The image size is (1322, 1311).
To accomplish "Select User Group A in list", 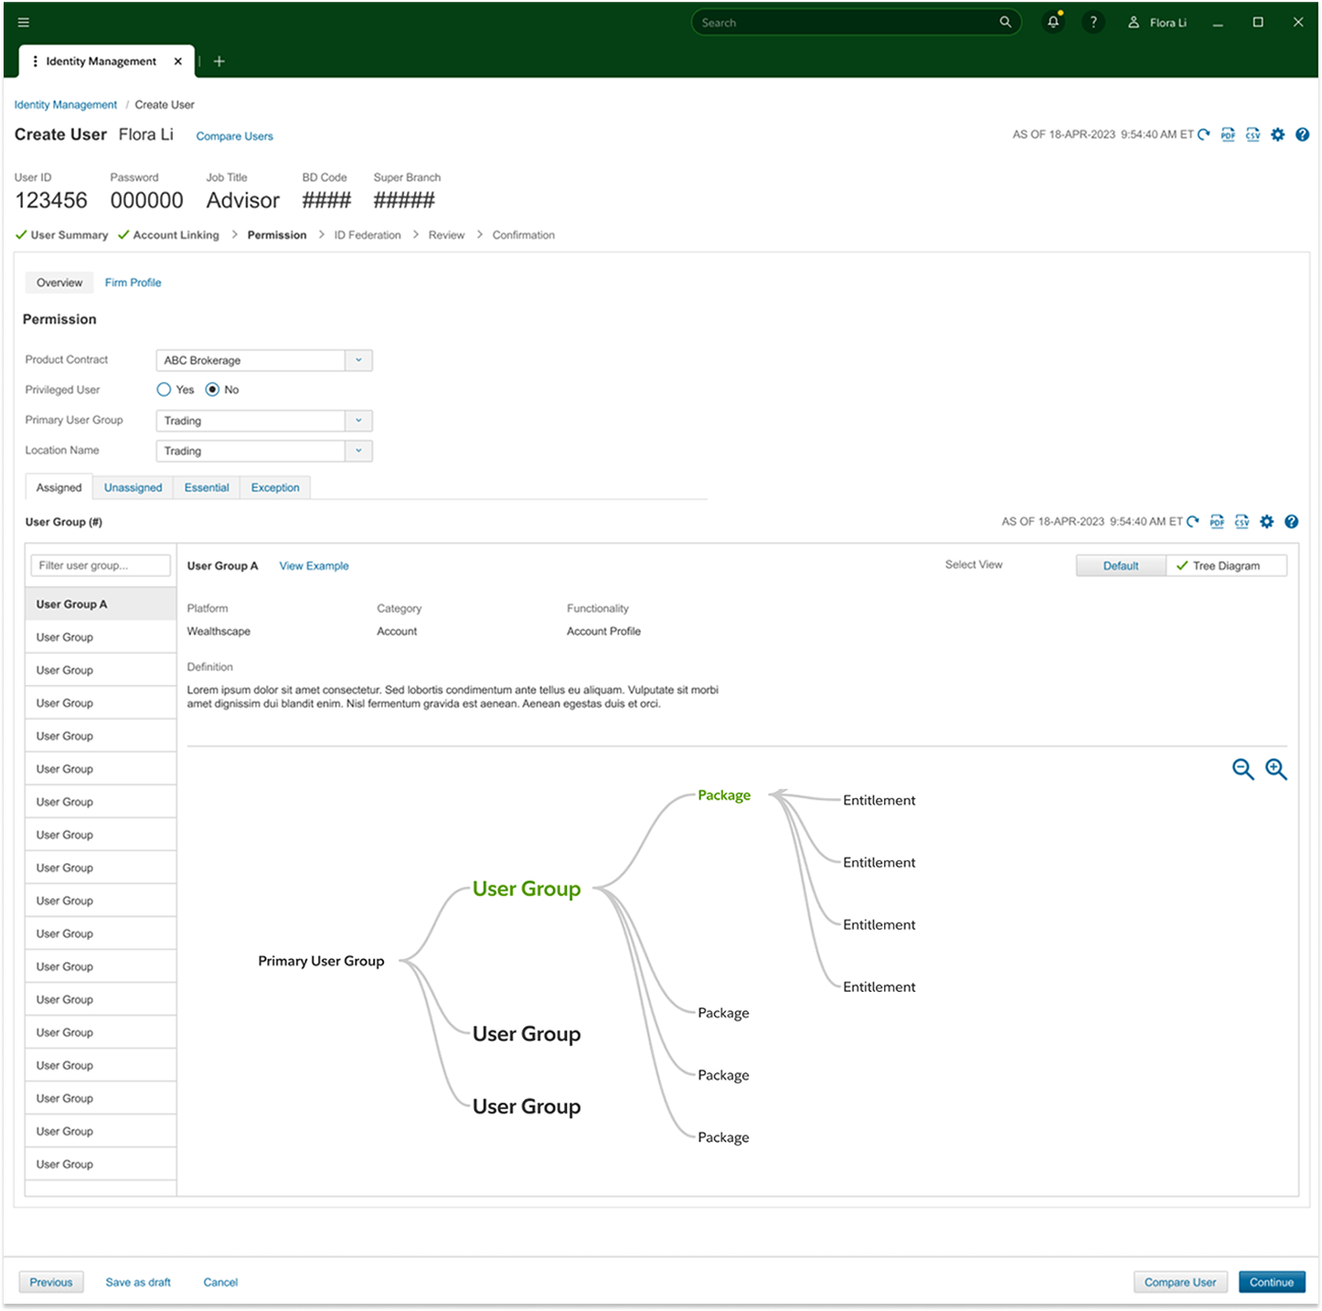I will [101, 604].
